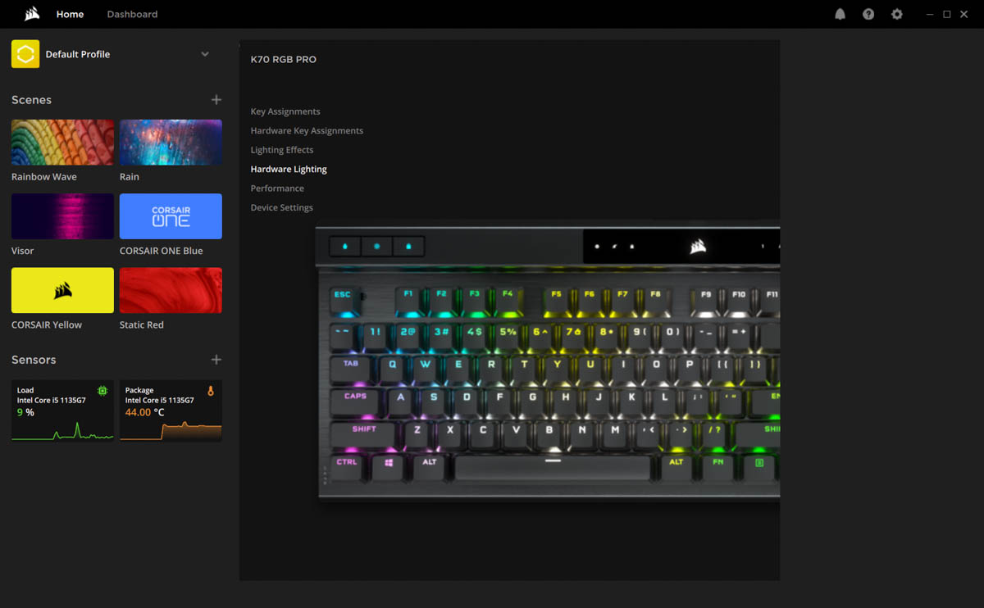Apply the Visor scene thumbnail
Viewport: 984px width, 608px height.
pos(62,216)
